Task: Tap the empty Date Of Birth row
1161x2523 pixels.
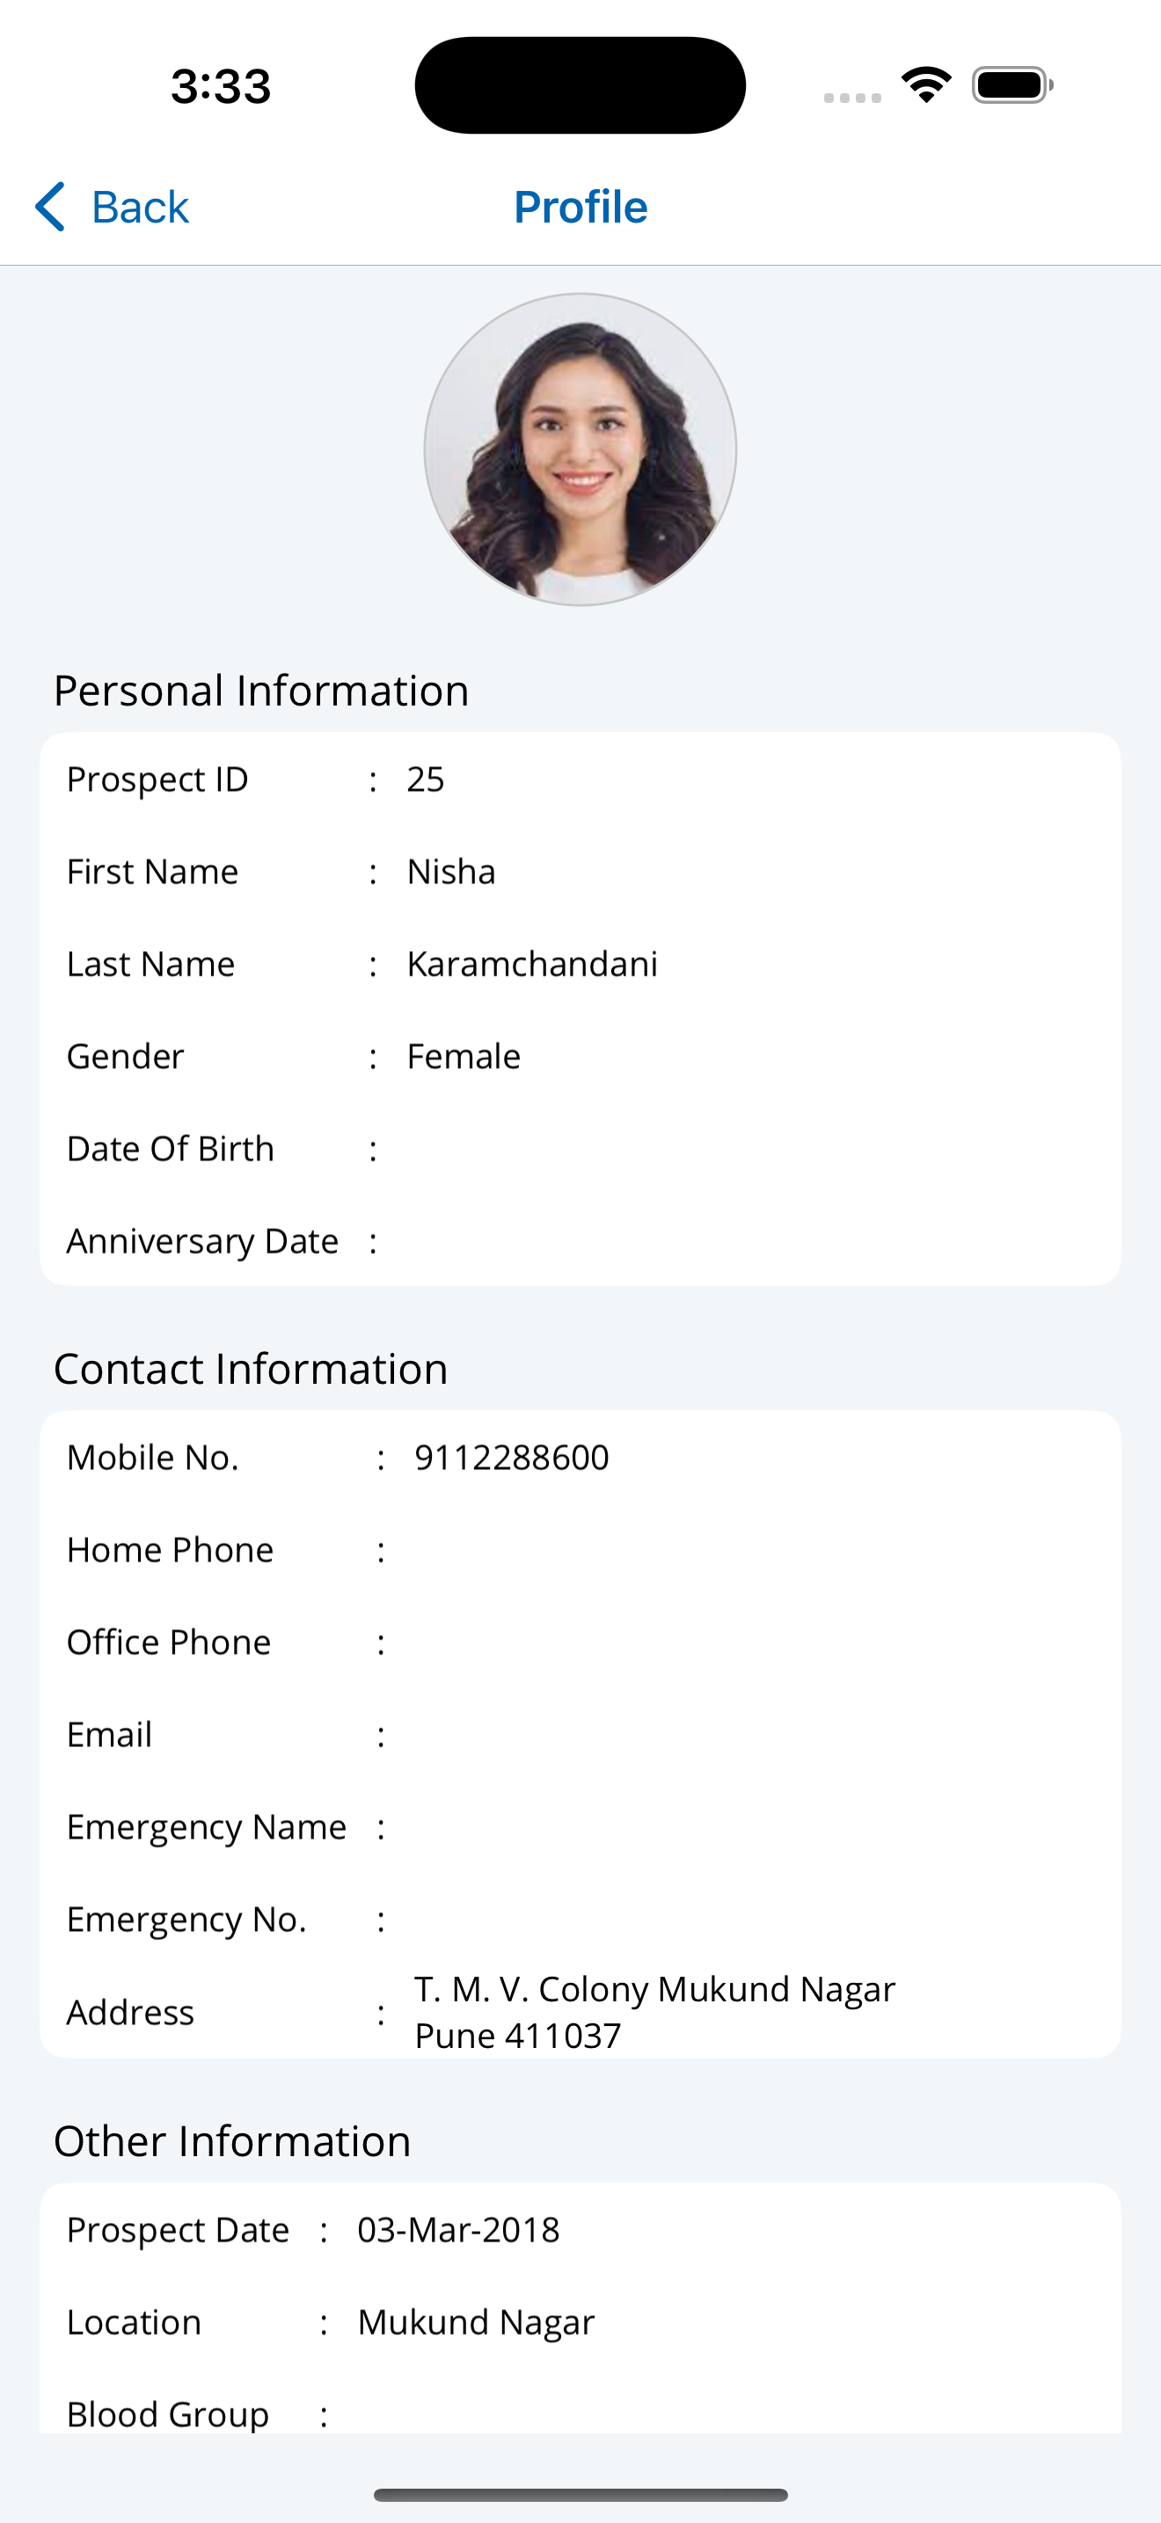Action: (x=580, y=1149)
